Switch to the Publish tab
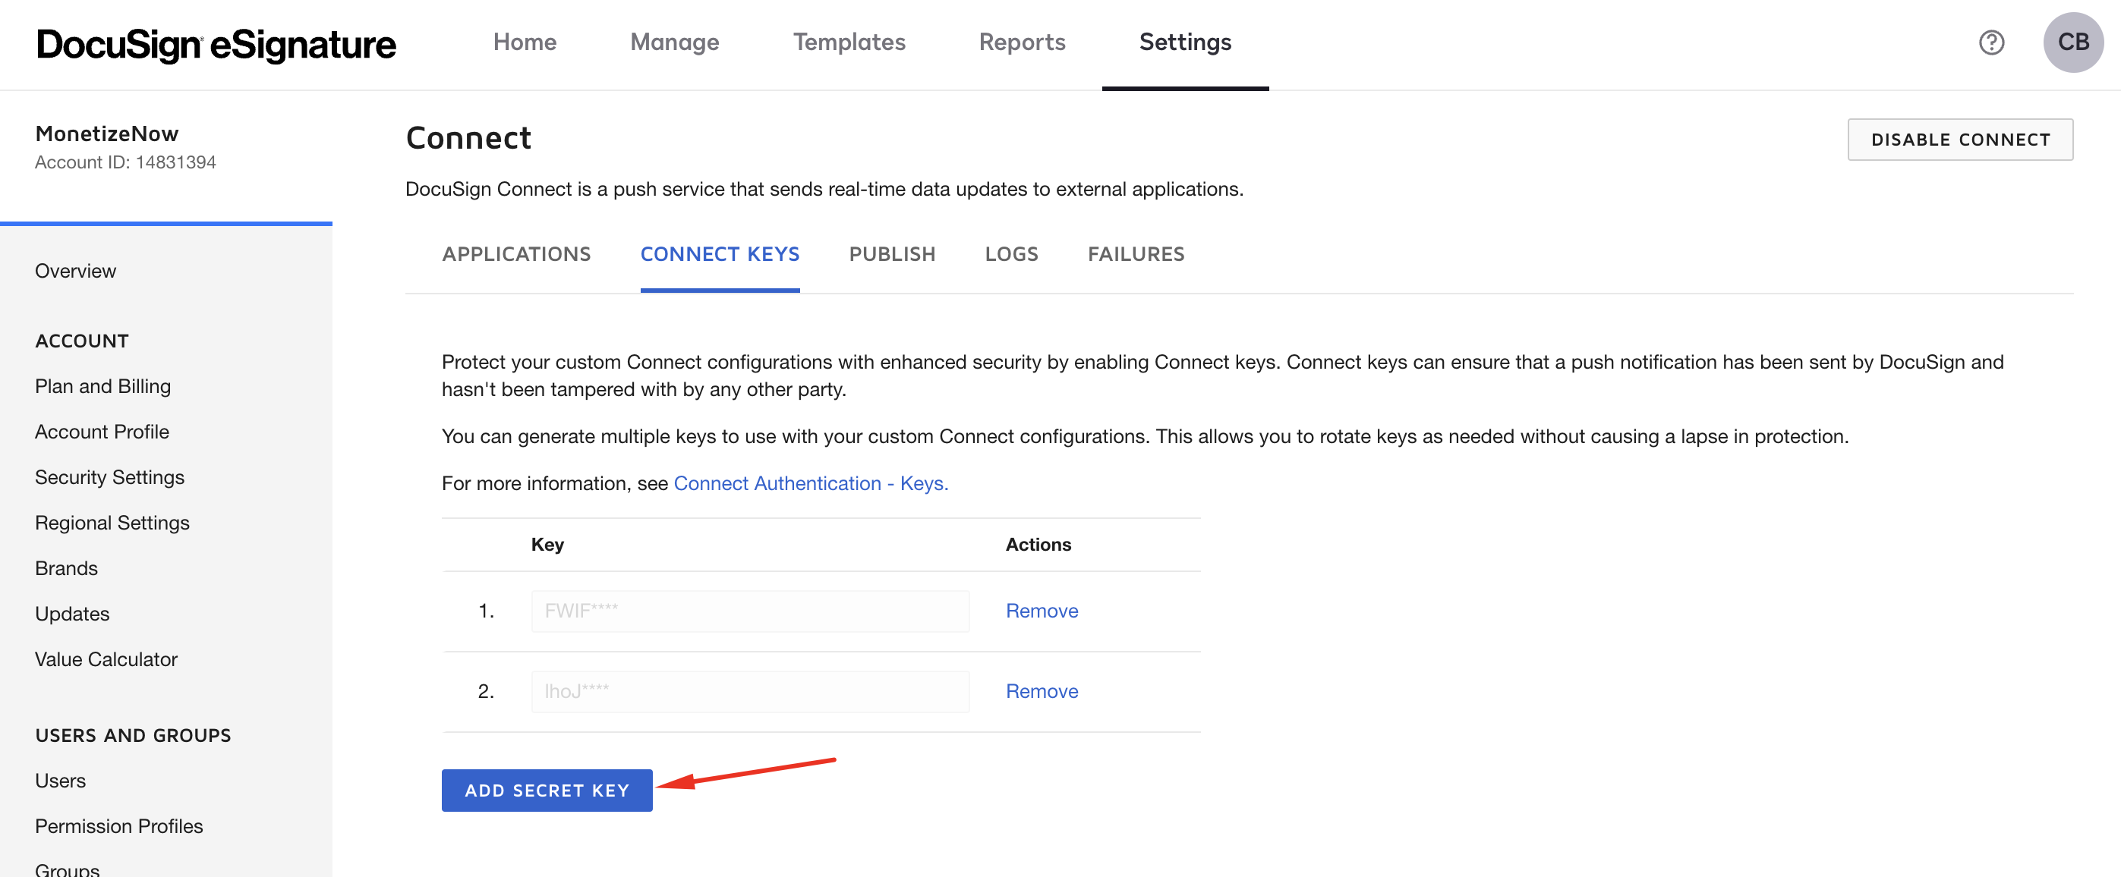This screenshot has width=2121, height=877. tap(893, 254)
